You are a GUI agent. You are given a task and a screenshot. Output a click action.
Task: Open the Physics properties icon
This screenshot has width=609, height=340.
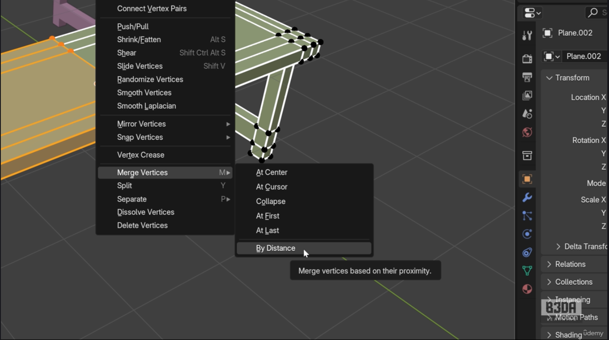click(527, 234)
